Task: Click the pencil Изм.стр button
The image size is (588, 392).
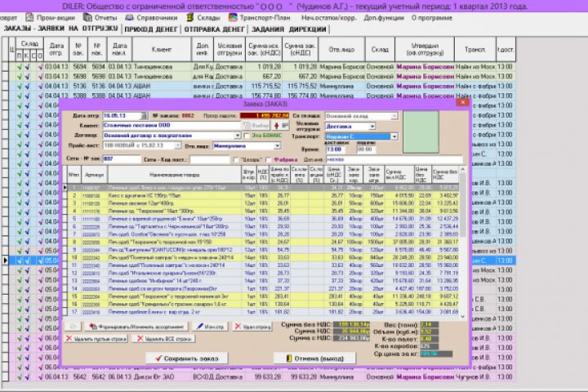Action: pyautogui.click(x=210, y=327)
